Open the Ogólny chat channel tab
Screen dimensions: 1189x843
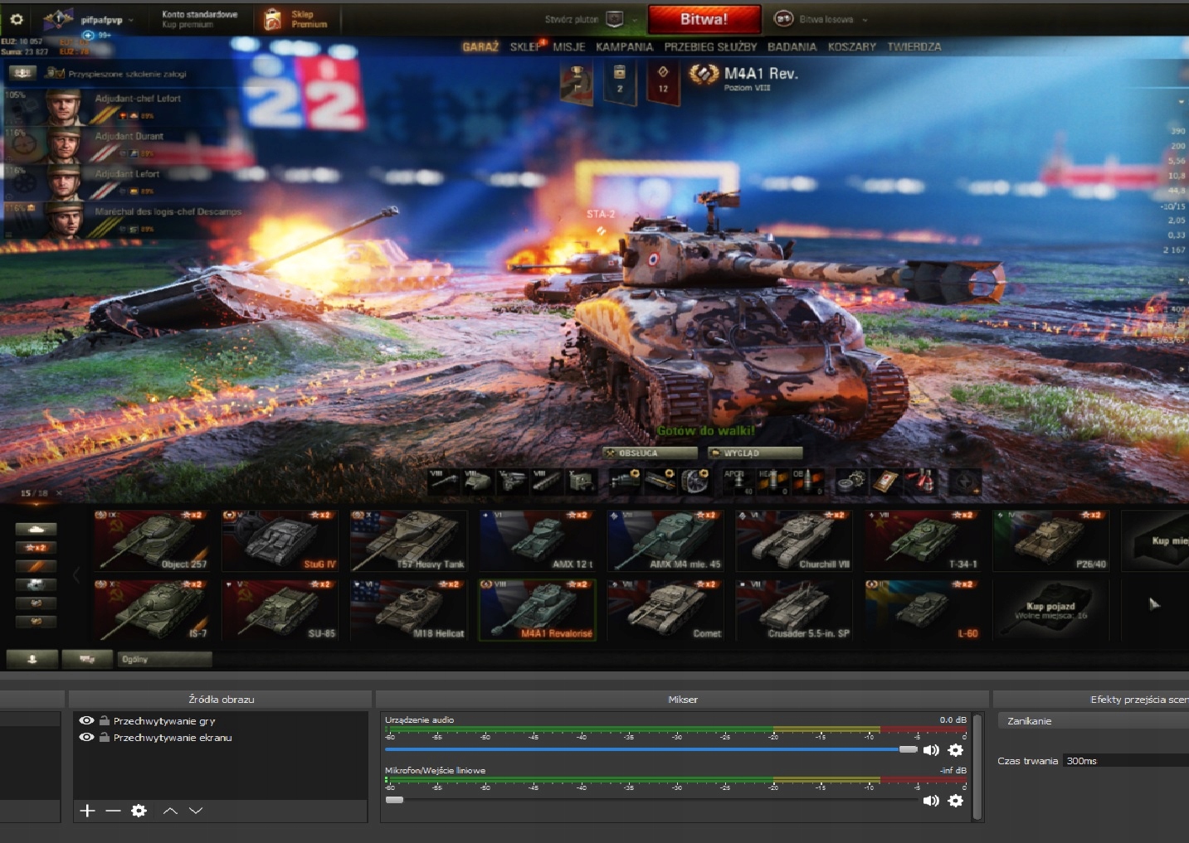click(x=164, y=659)
